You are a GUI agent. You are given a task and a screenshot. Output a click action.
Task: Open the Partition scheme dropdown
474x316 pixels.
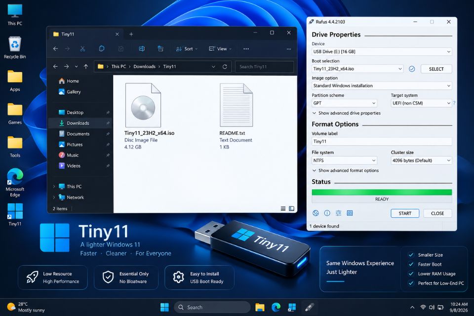(x=344, y=103)
